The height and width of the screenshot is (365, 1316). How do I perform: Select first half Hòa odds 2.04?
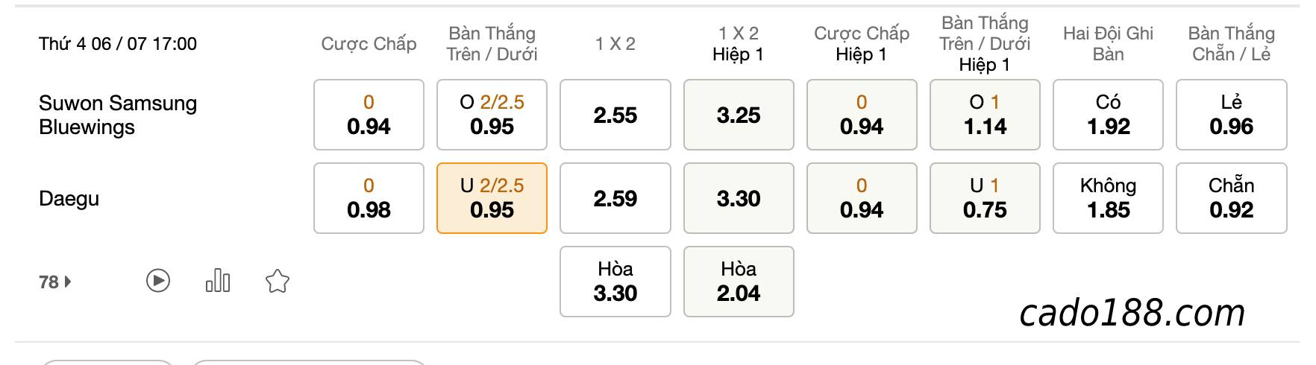pos(739,282)
